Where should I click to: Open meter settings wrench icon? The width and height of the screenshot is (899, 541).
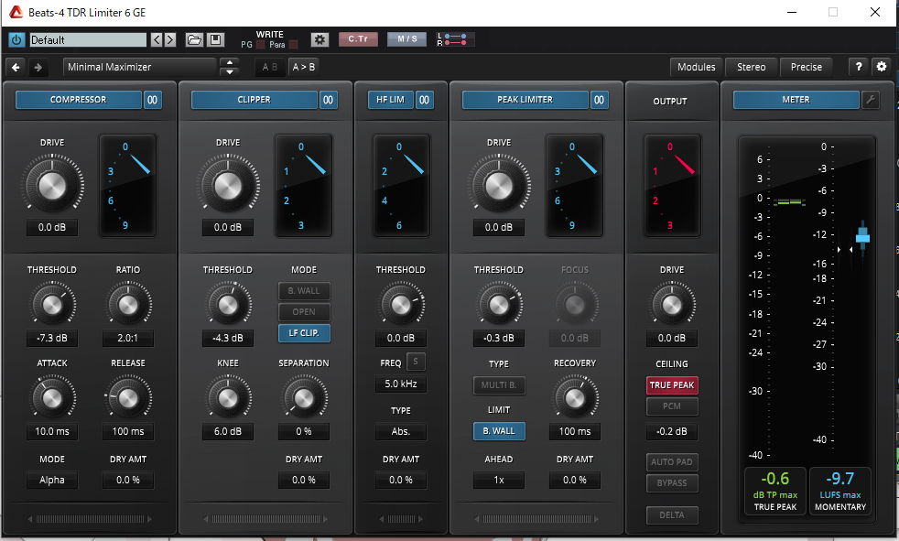point(871,100)
